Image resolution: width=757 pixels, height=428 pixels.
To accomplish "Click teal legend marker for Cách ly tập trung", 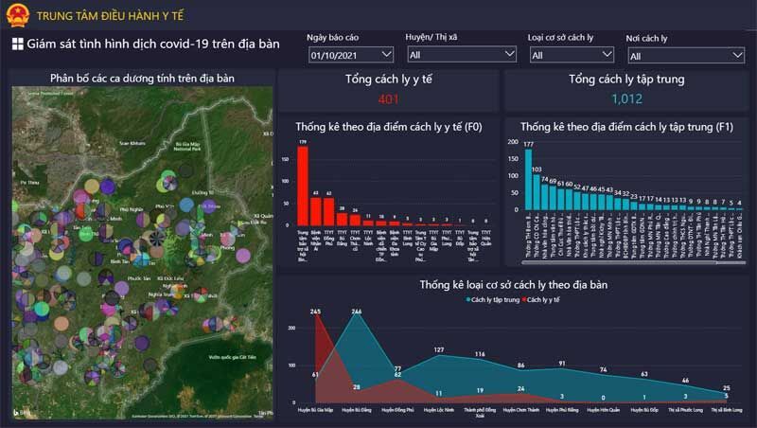I will click(x=467, y=300).
